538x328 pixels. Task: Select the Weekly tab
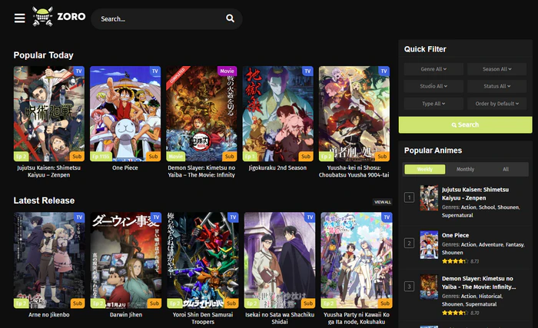tap(424, 169)
